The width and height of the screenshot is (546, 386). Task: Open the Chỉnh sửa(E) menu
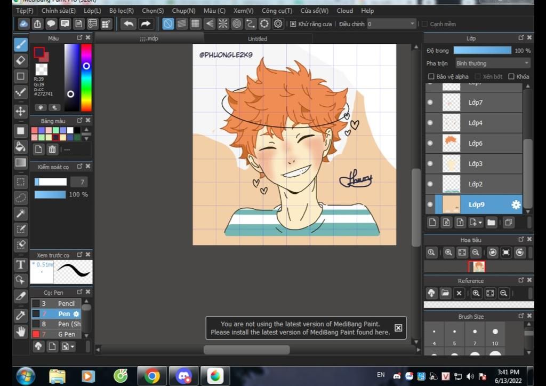pos(59,11)
